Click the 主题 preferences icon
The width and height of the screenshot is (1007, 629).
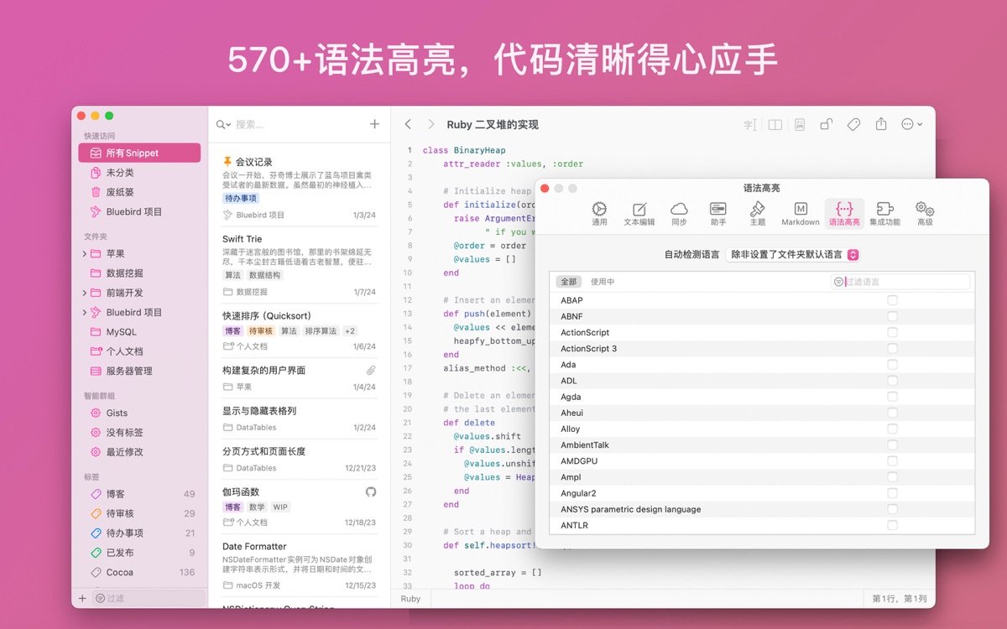758,211
